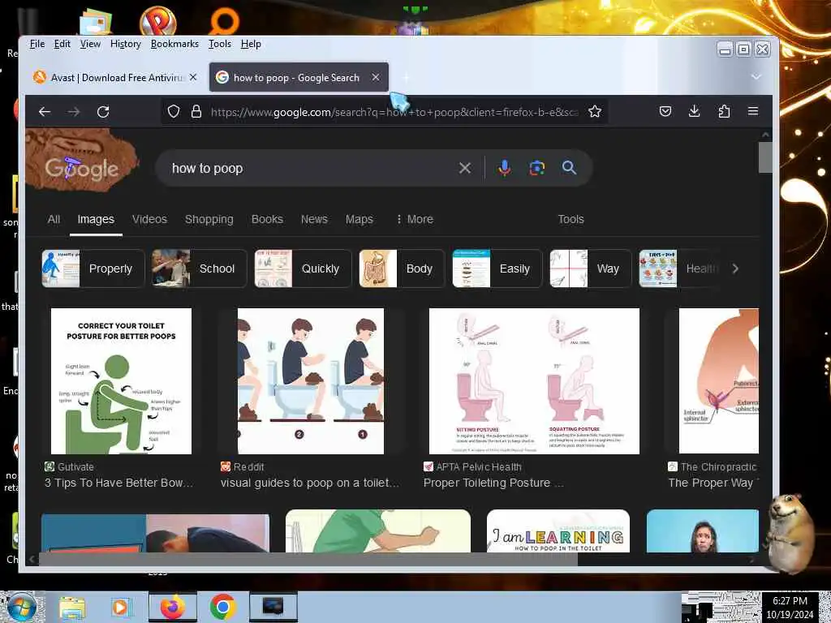
Task: Filter images by the Way chip
Action: [x=591, y=269]
